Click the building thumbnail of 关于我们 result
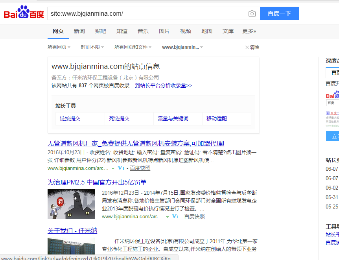This screenshot has width=339, height=260. coord(71,246)
